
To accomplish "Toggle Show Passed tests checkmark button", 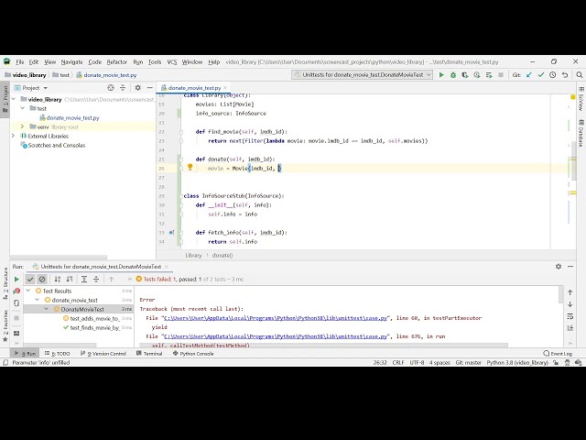I will click(30, 279).
